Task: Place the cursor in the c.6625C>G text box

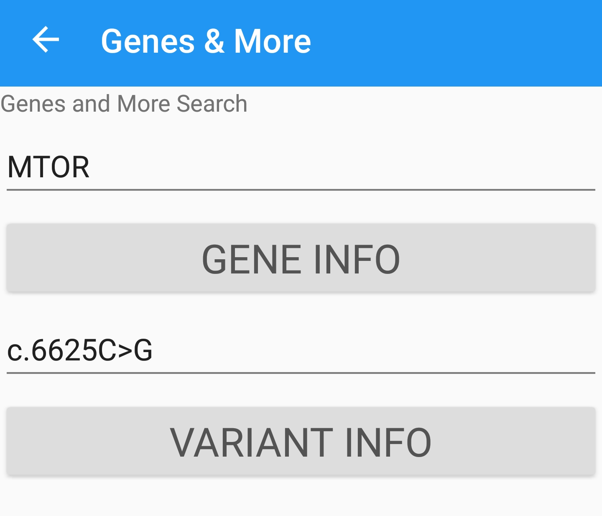Action: tap(300, 350)
